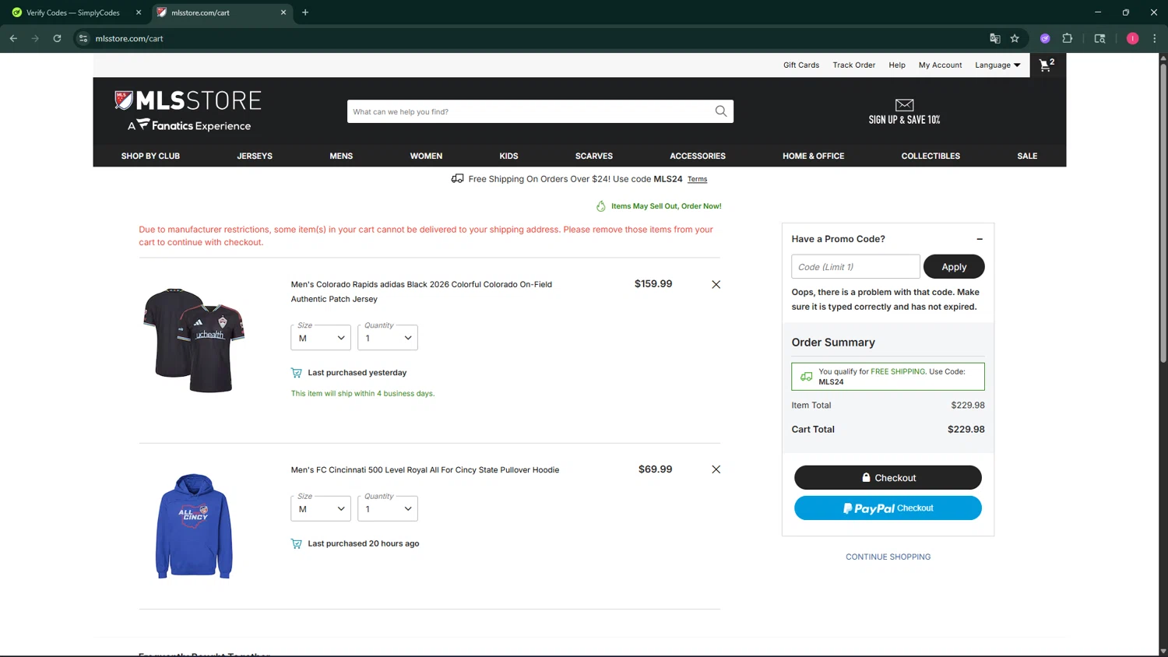Click the search magnifier icon
Viewport: 1168px width, 657px height.
coord(721,111)
